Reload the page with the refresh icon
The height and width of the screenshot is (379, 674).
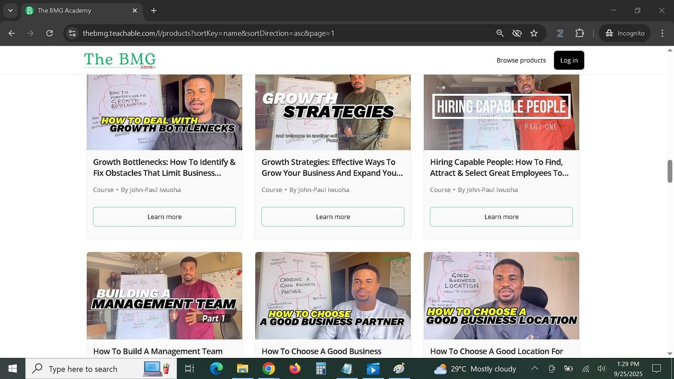(x=49, y=33)
